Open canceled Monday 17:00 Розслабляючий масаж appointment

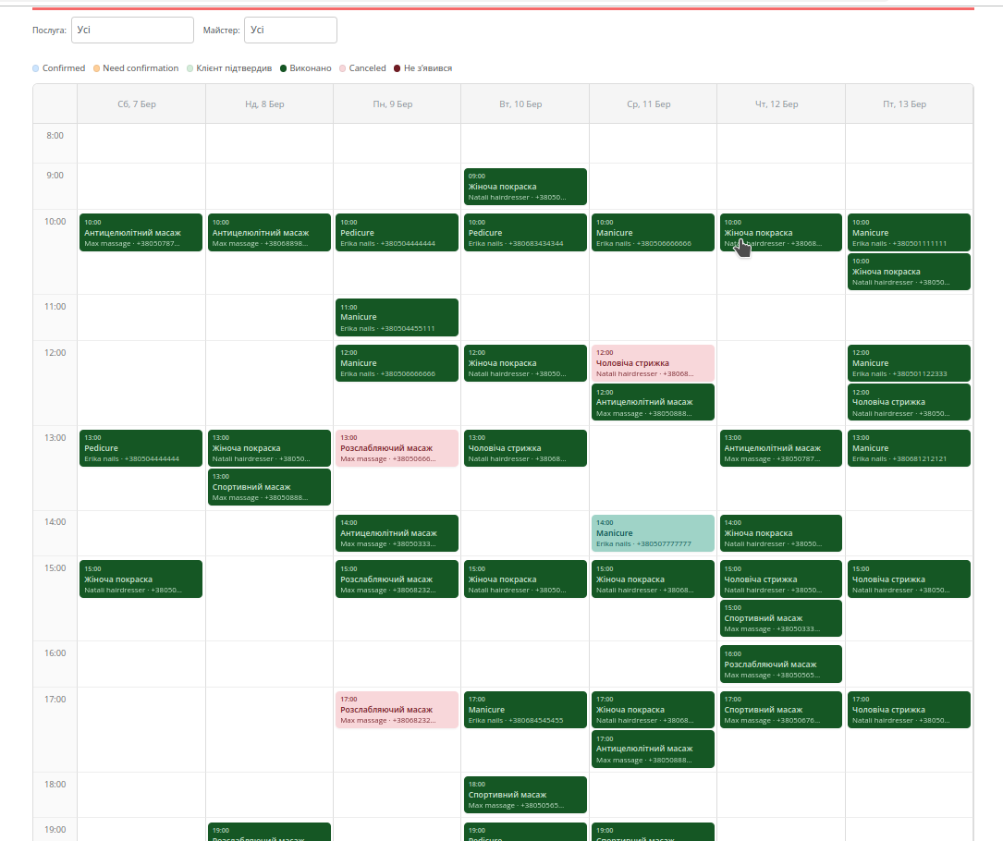tap(396, 710)
